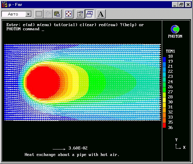The height and width of the screenshot is (164, 193).
Task: Click the yellow swatch at legend value 30
Action: [164, 100]
